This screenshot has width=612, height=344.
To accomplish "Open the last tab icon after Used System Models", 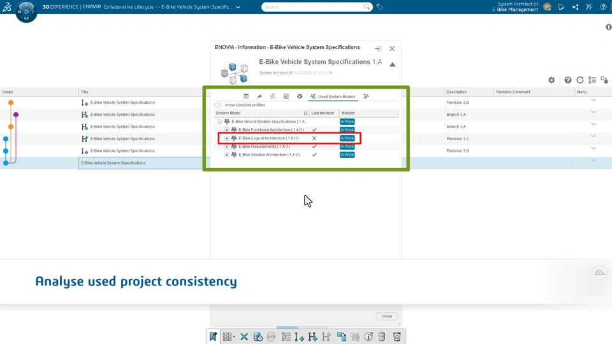I will 366,96.
